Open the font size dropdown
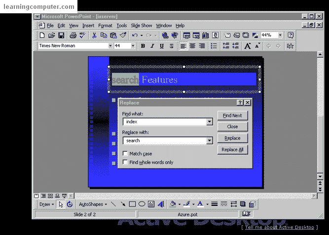 click(x=133, y=46)
